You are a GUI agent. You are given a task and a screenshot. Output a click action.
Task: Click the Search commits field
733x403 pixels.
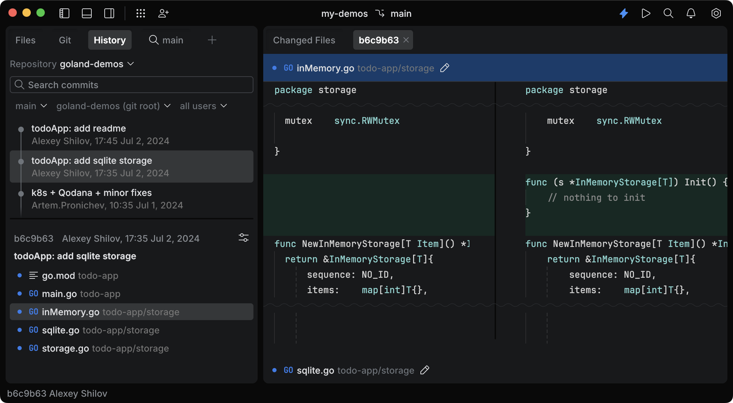(x=131, y=85)
